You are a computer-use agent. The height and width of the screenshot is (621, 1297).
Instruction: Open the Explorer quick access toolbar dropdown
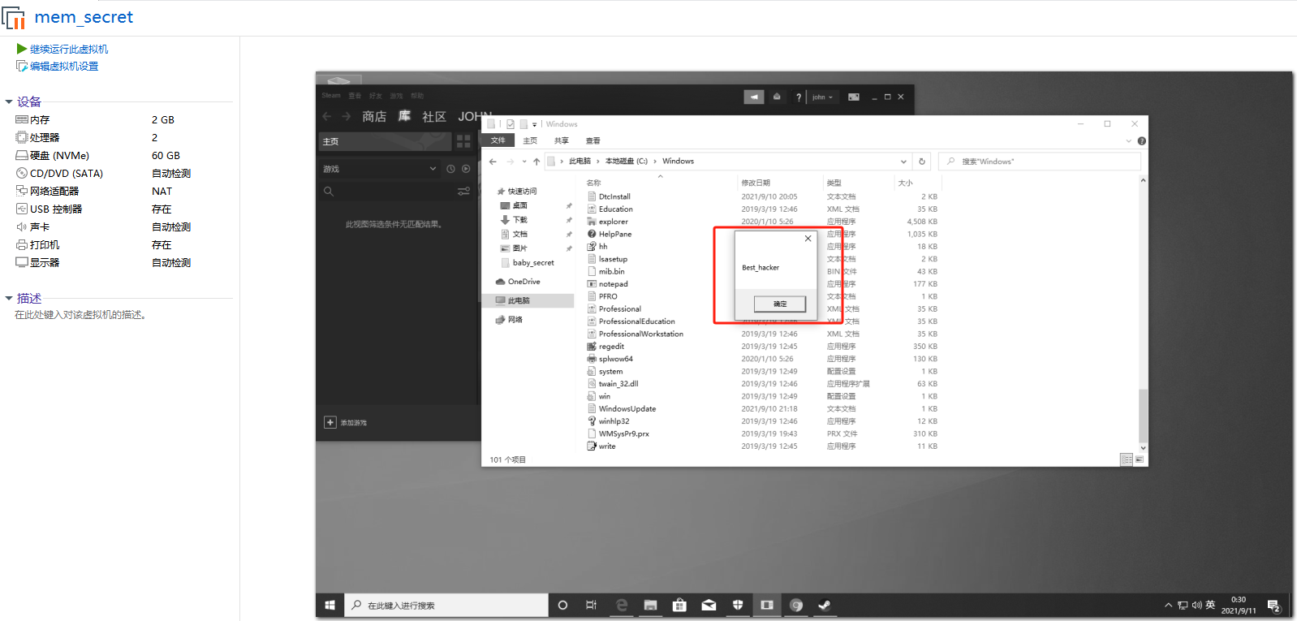[x=534, y=125]
